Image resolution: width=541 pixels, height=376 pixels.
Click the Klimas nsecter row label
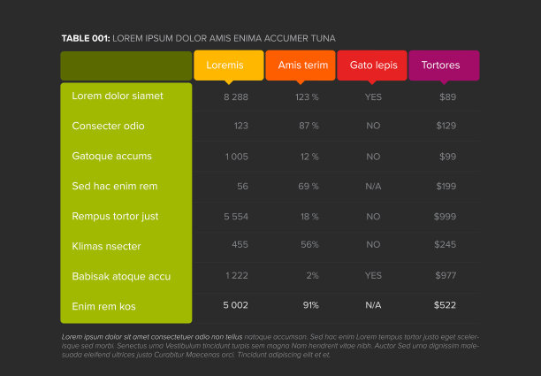pos(106,247)
